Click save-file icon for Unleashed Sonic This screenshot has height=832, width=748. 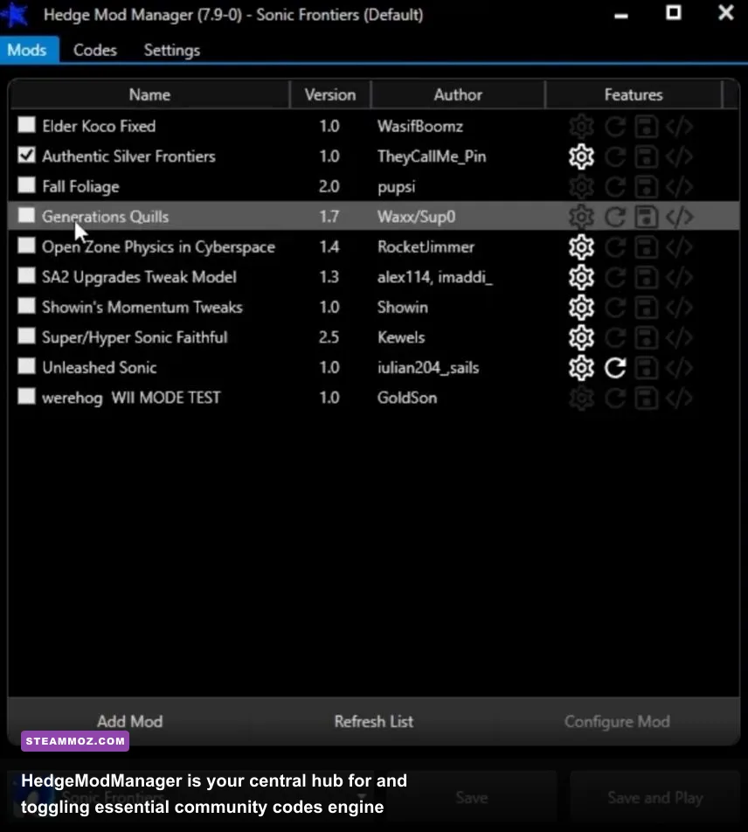coord(646,368)
